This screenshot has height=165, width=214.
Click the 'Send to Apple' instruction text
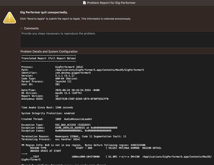(75, 19)
